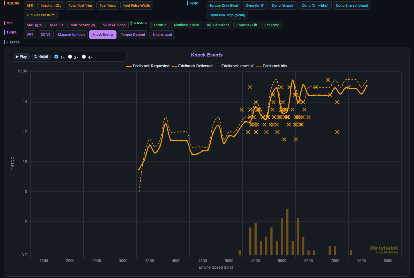View Engine Load chart

(162, 34)
